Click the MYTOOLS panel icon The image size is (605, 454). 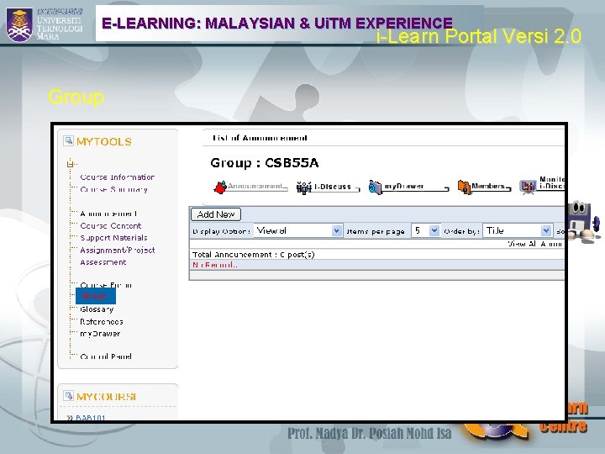[68, 141]
